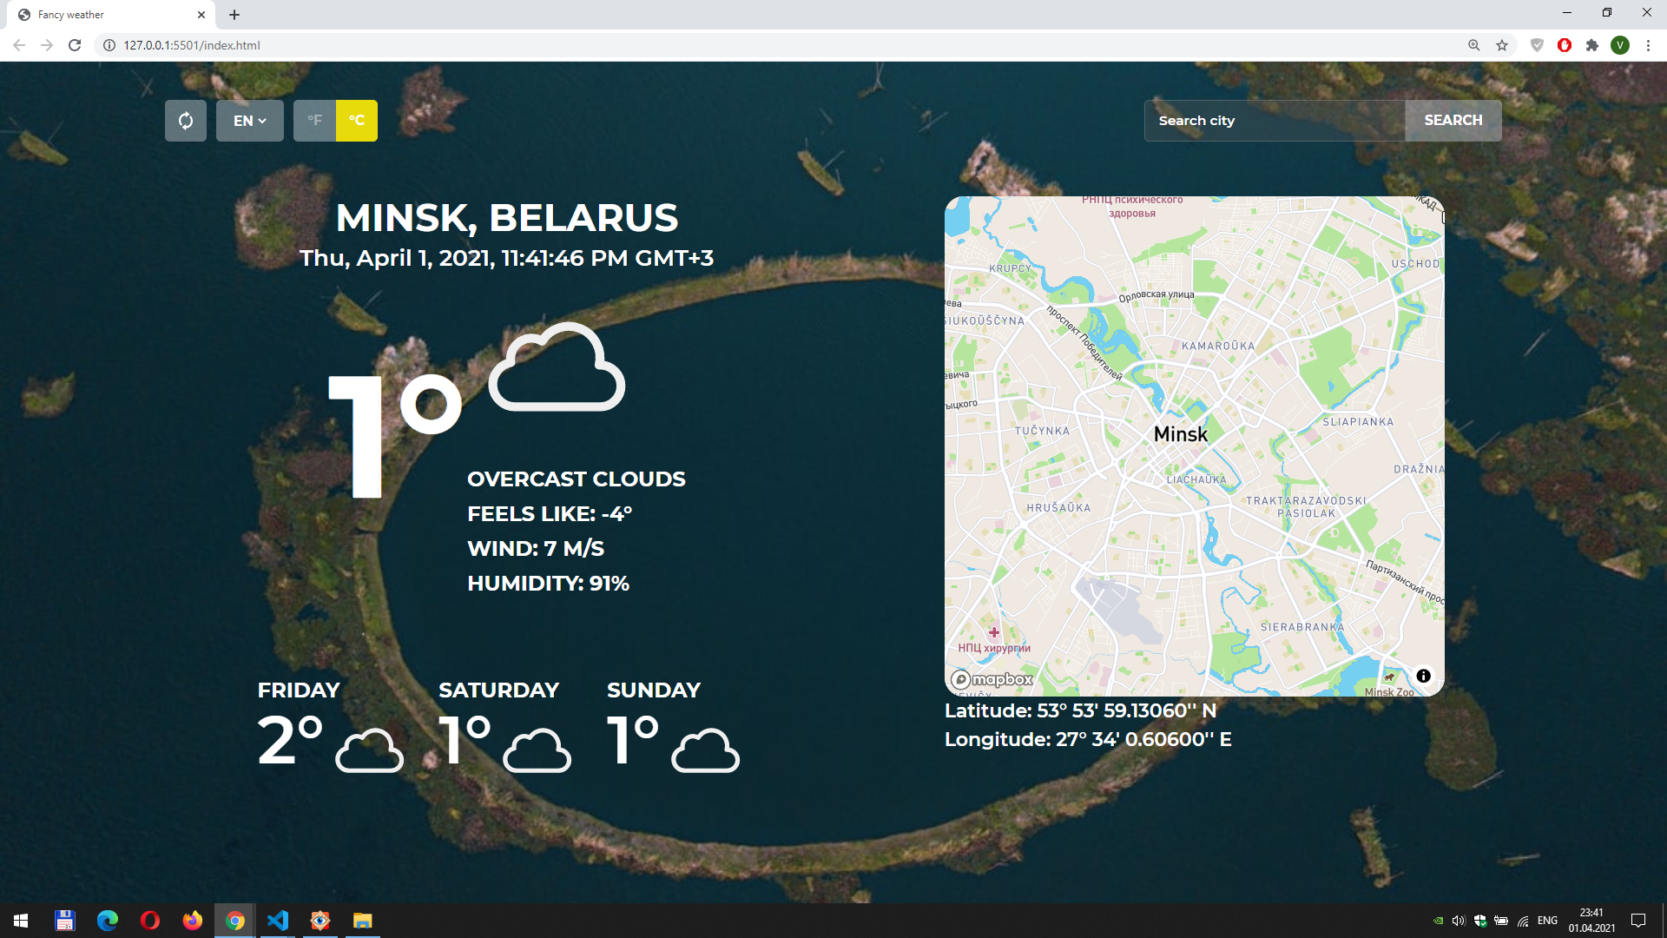Click the site information icon in address bar
The width and height of the screenshot is (1667, 938).
[x=109, y=45]
